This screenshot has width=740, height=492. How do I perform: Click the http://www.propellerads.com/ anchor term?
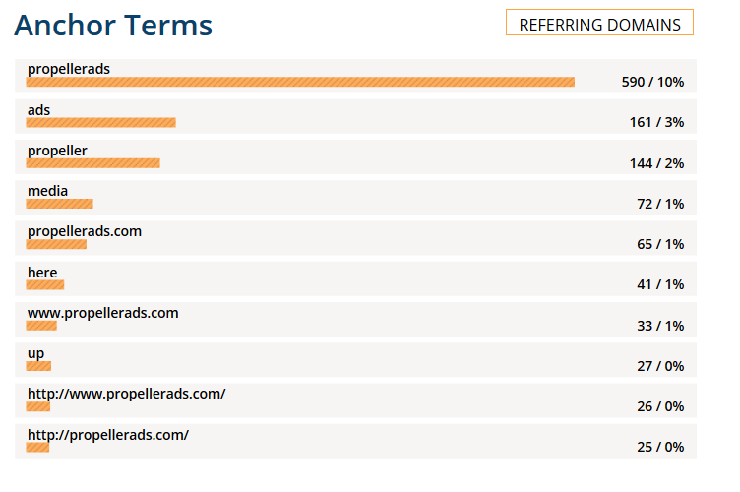127,394
